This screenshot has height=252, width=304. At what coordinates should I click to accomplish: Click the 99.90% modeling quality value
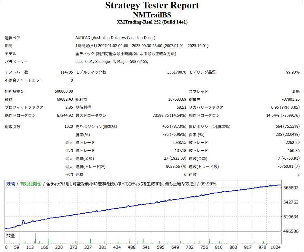tap(293, 72)
